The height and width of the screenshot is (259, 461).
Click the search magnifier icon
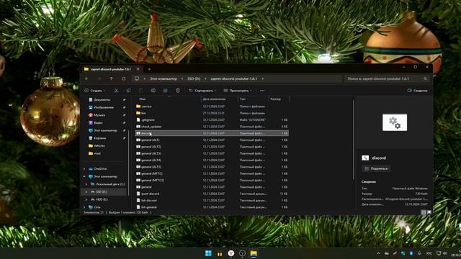[x=425, y=78]
